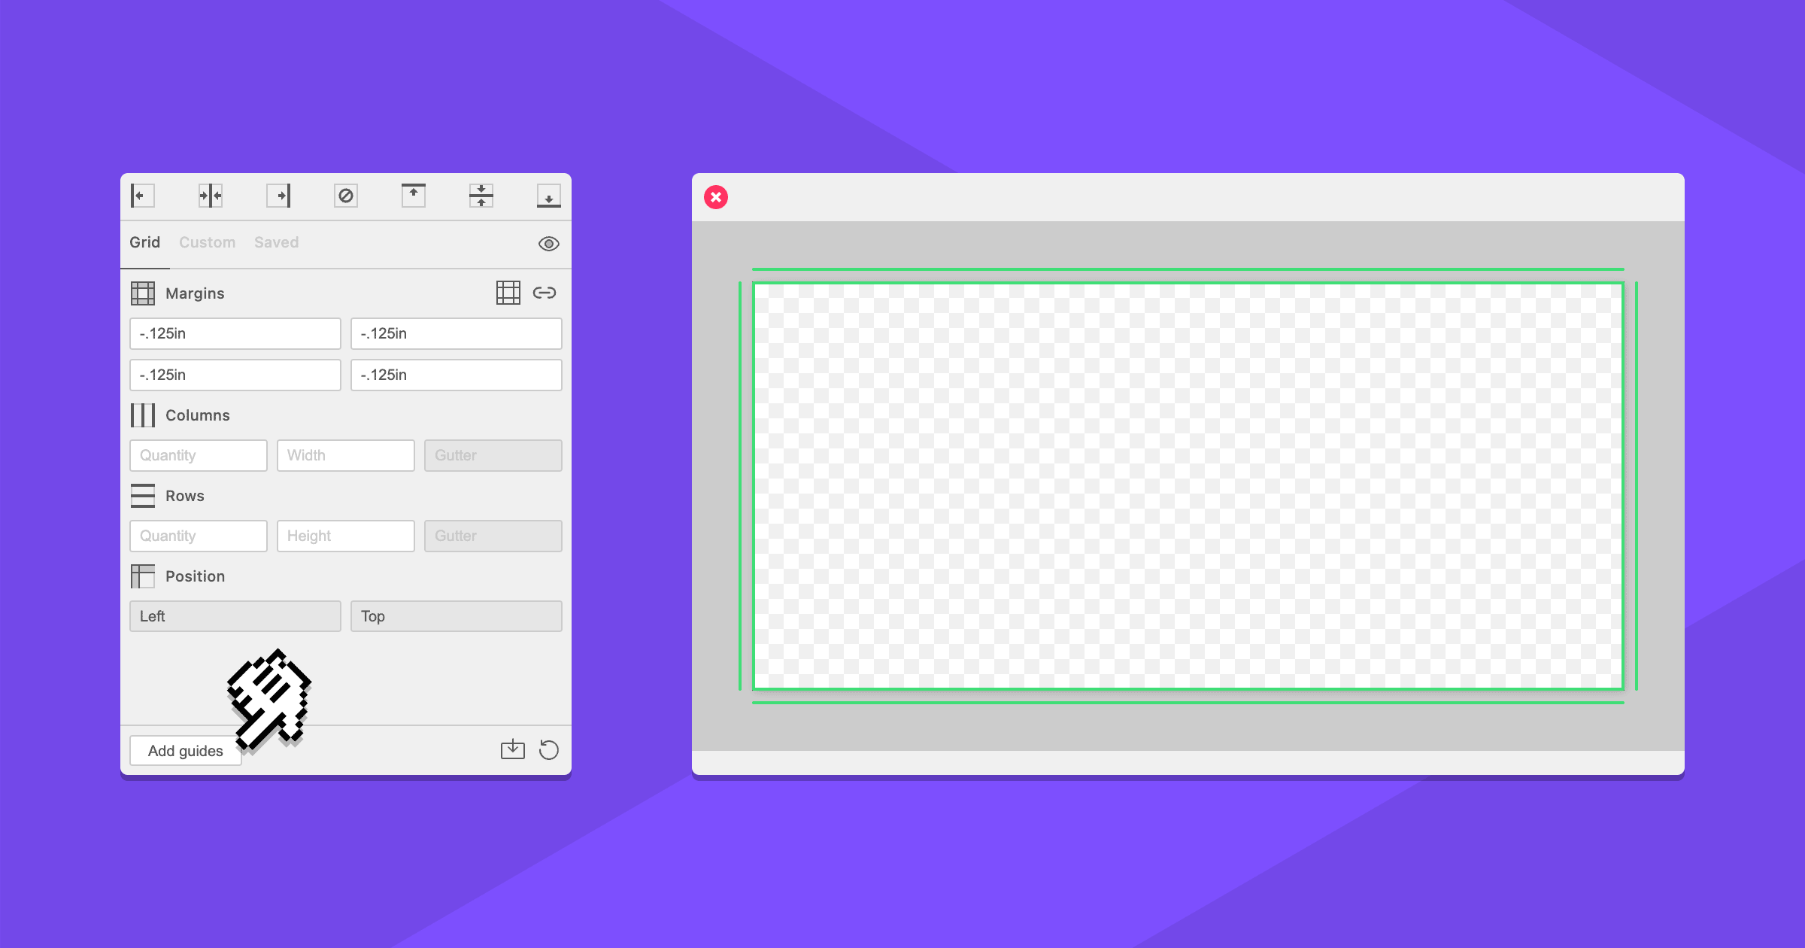Add a horizontal center guide
Image resolution: width=1805 pixels, height=948 pixels.
(481, 196)
